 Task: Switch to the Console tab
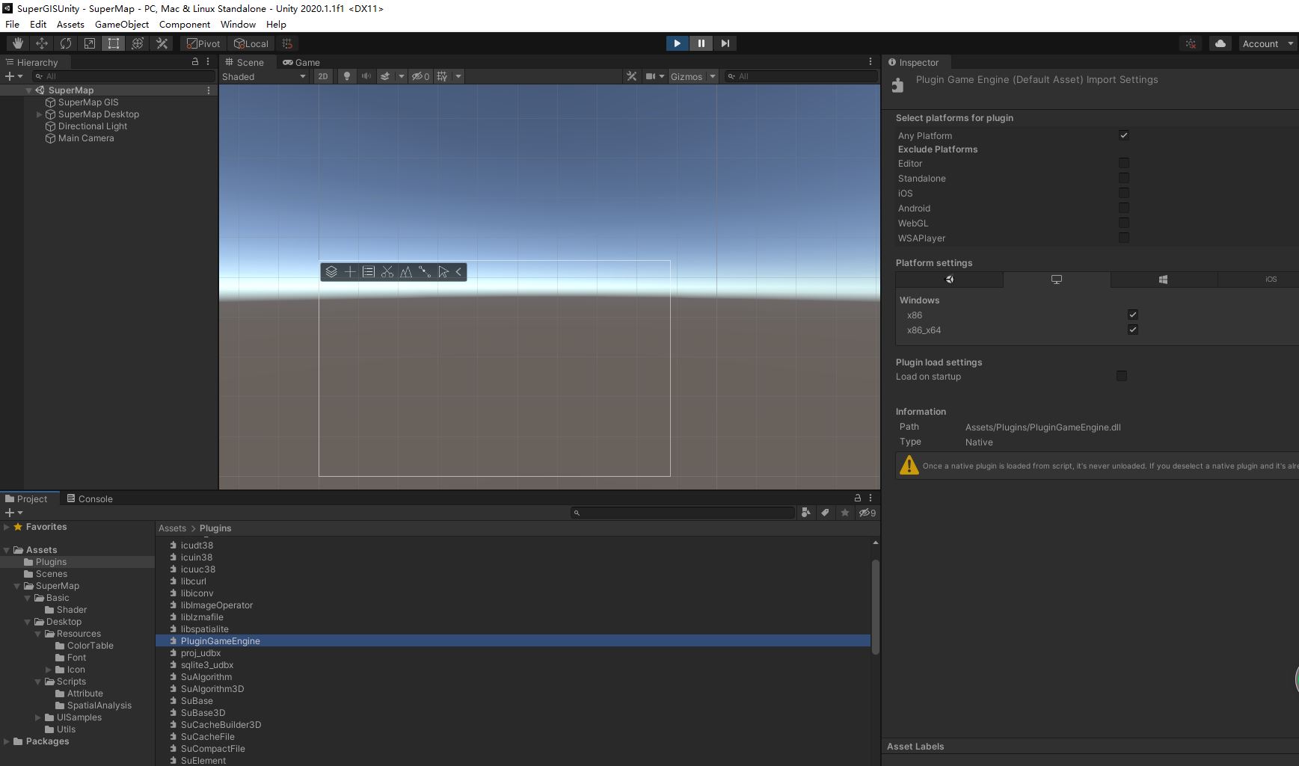pos(90,498)
